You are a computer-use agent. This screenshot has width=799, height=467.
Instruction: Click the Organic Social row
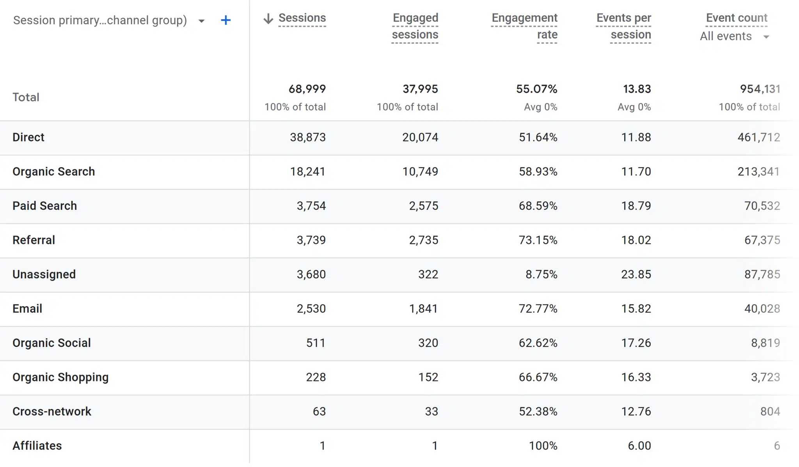[x=51, y=343]
